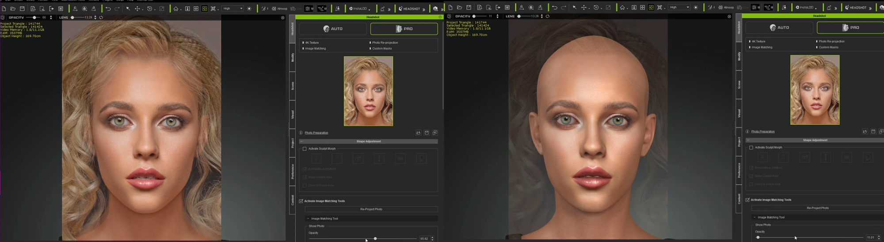
Task: Click the reset lens icon in left viewport
Action: coord(101,18)
